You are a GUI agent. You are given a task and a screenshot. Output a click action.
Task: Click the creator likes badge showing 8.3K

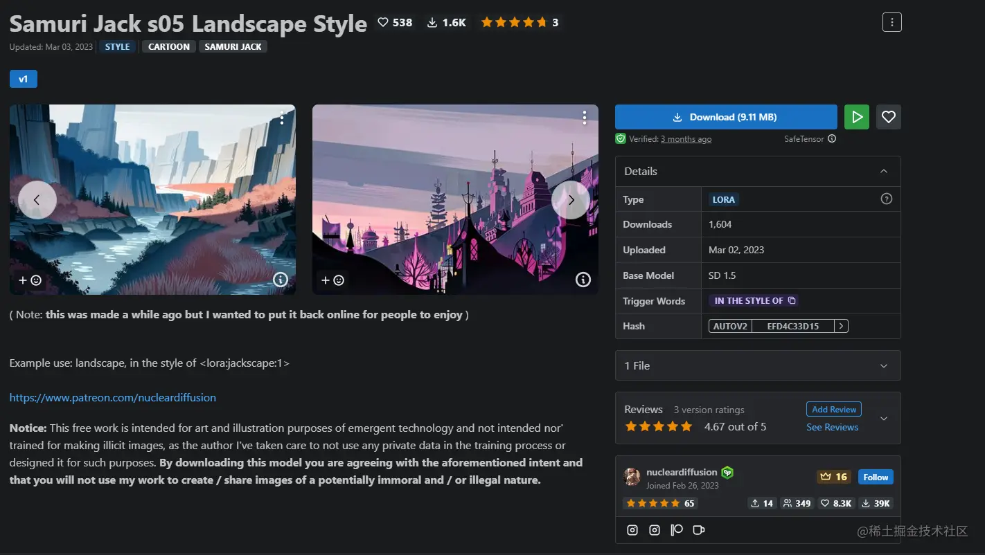pyautogui.click(x=836, y=503)
